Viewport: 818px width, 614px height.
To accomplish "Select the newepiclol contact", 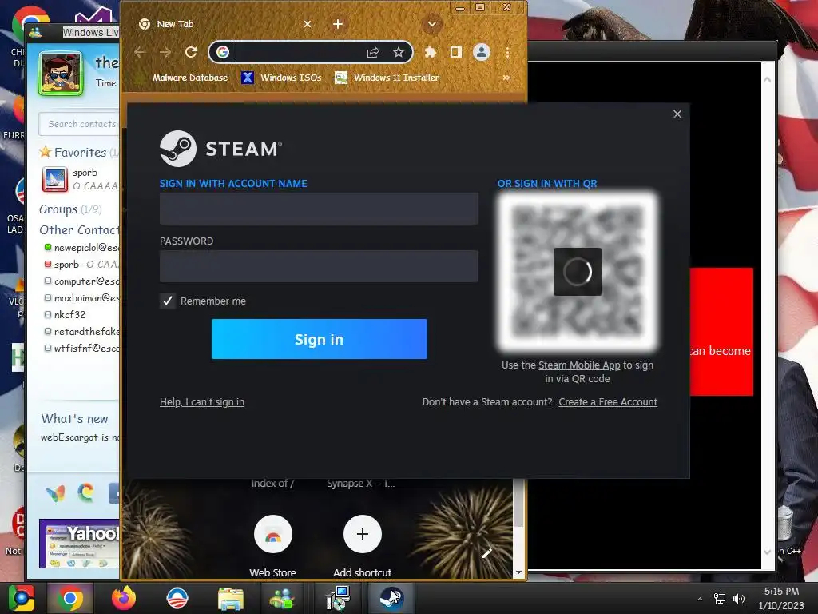I will tap(82, 248).
